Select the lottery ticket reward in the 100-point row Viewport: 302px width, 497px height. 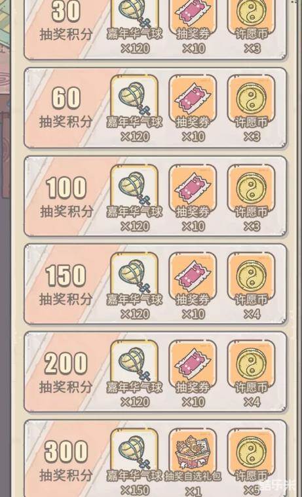click(x=193, y=188)
